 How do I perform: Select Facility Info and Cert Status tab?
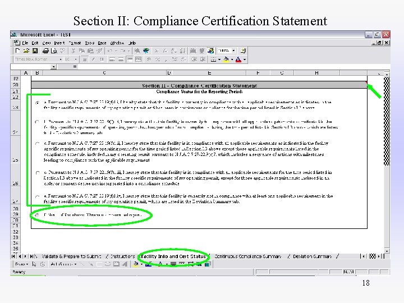click(x=173, y=256)
